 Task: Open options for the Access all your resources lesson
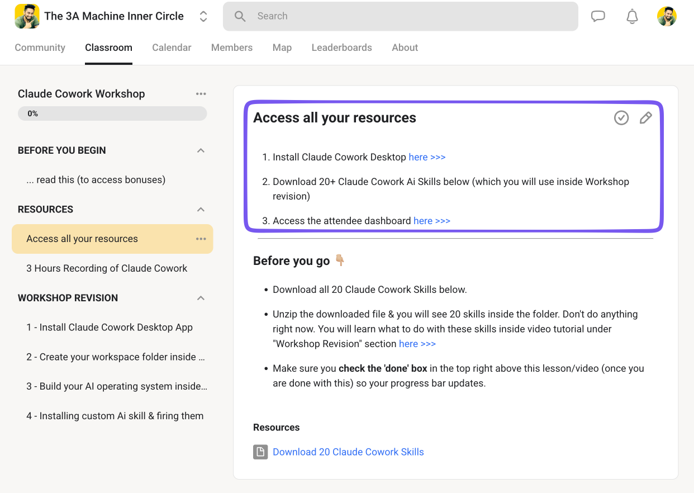click(201, 239)
